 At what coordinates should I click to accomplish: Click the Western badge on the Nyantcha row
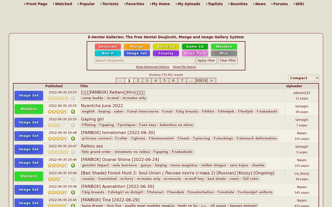pyautogui.click(x=29, y=109)
